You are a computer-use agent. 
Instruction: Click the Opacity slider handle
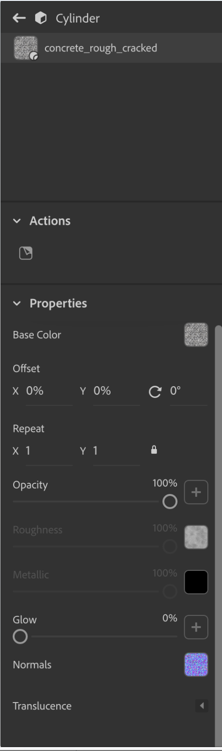(x=170, y=501)
